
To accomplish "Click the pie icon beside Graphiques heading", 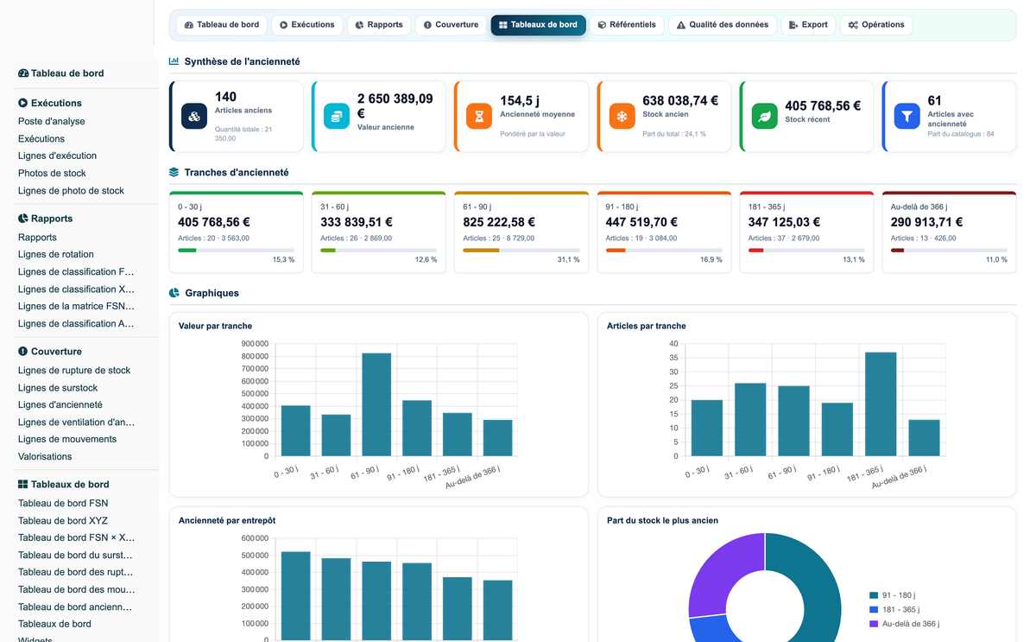I will (174, 293).
